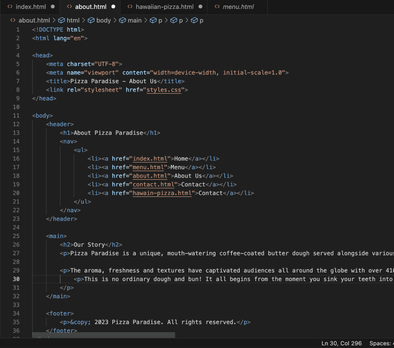
Task: Click the opening header tag on line 12
Action: coord(60,125)
